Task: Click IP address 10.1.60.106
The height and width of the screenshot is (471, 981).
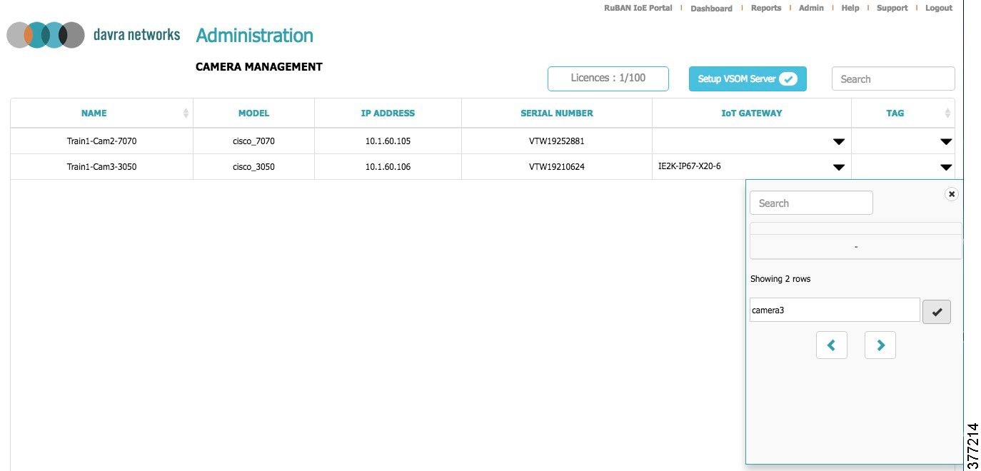Action: [388, 167]
